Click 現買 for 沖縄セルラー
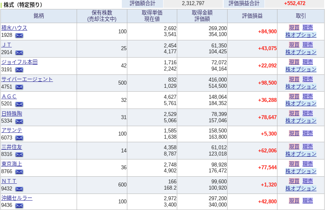The height and width of the screenshot is (210, 325). [294, 201]
